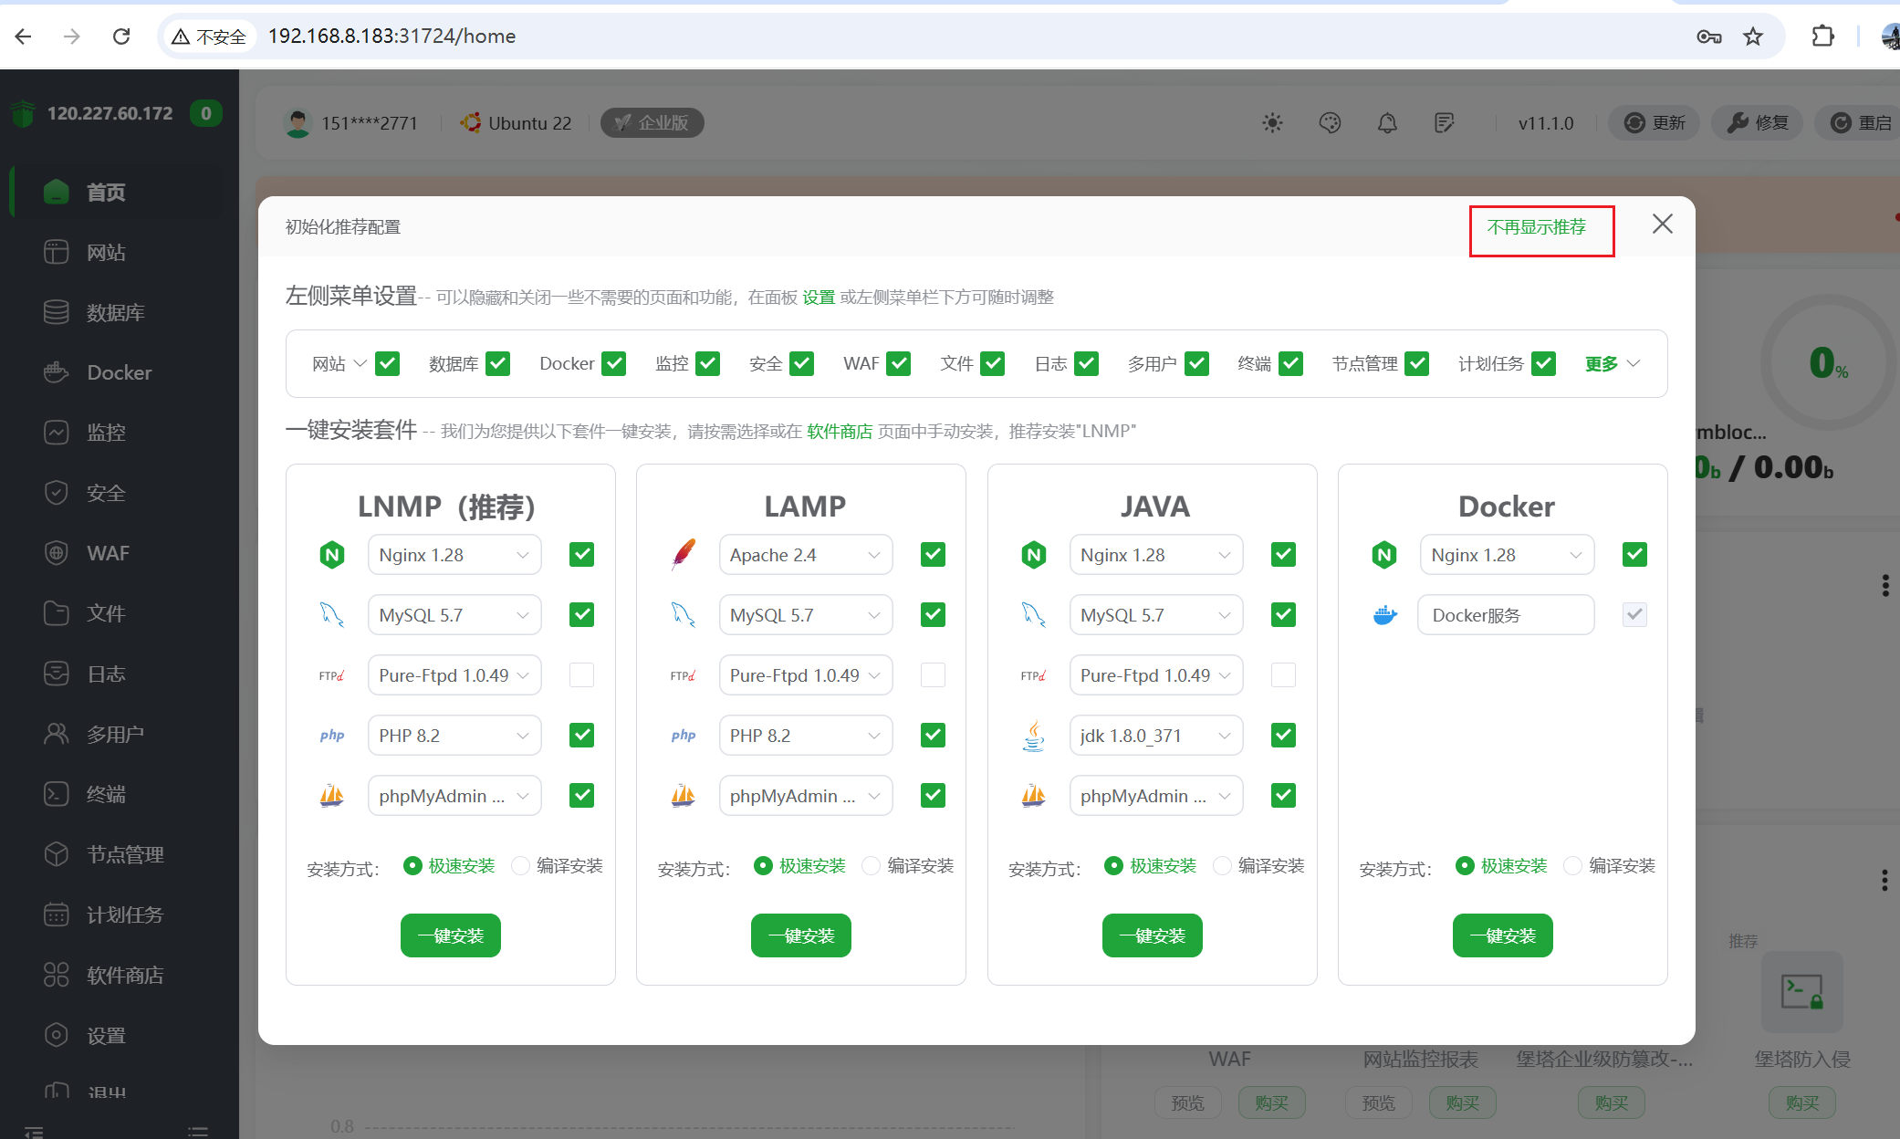The width and height of the screenshot is (1900, 1139).
Task: Expand the 更多 menu options
Action: (x=1613, y=364)
